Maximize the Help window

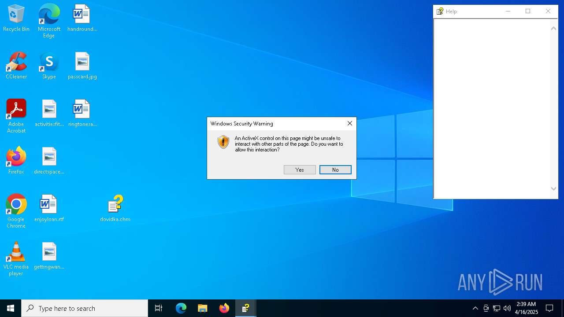click(528, 11)
